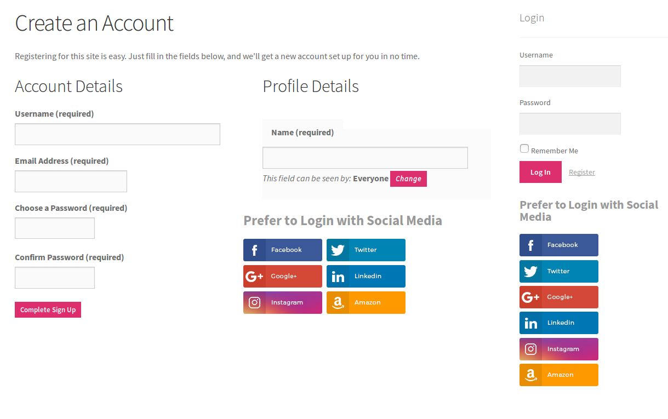Click into the Email Address field

(x=71, y=181)
